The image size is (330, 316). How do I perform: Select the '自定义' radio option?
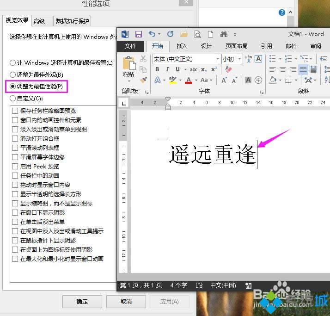tap(12, 98)
